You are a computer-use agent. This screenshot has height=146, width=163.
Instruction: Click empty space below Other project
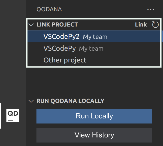(x=94, y=80)
